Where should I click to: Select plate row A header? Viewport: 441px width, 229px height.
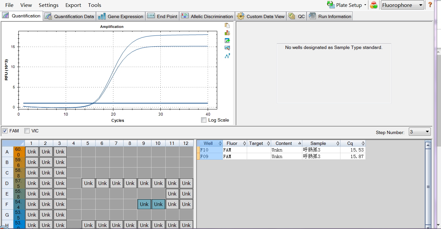7,151
